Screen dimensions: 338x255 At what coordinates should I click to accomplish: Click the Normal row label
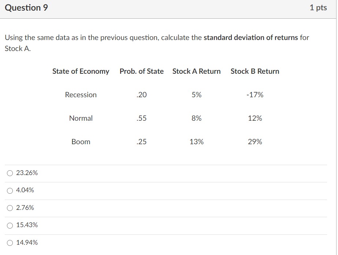coord(81,118)
